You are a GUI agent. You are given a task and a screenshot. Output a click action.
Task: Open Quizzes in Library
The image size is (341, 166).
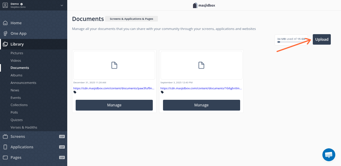click(x=17, y=120)
